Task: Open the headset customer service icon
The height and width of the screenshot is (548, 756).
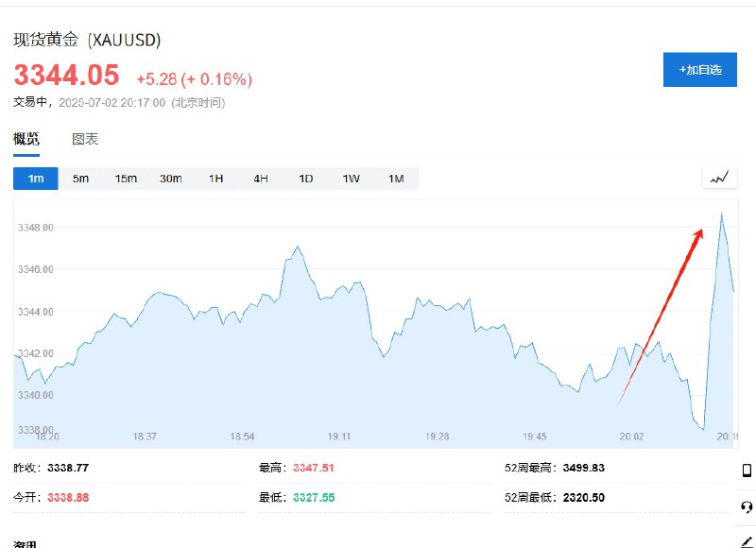Action: point(747,507)
